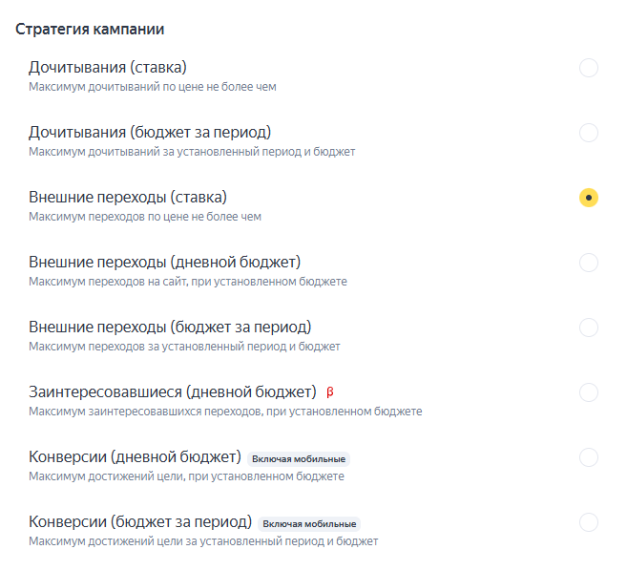Click the Внешние переходы (дневной бюджет) title text
627x571 pixels.
[x=165, y=263]
